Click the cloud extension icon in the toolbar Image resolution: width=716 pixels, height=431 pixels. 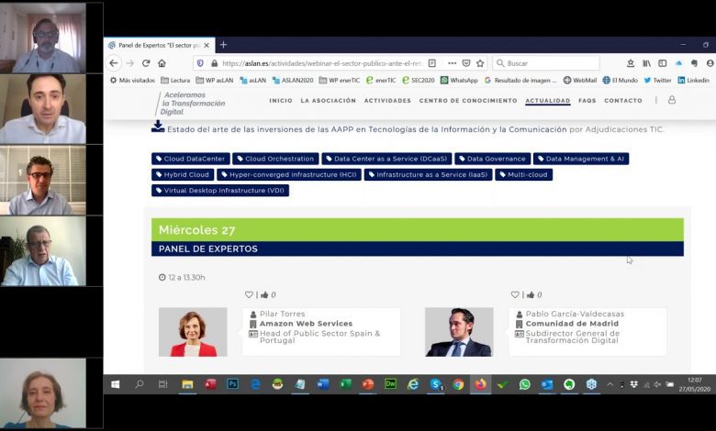click(x=678, y=63)
